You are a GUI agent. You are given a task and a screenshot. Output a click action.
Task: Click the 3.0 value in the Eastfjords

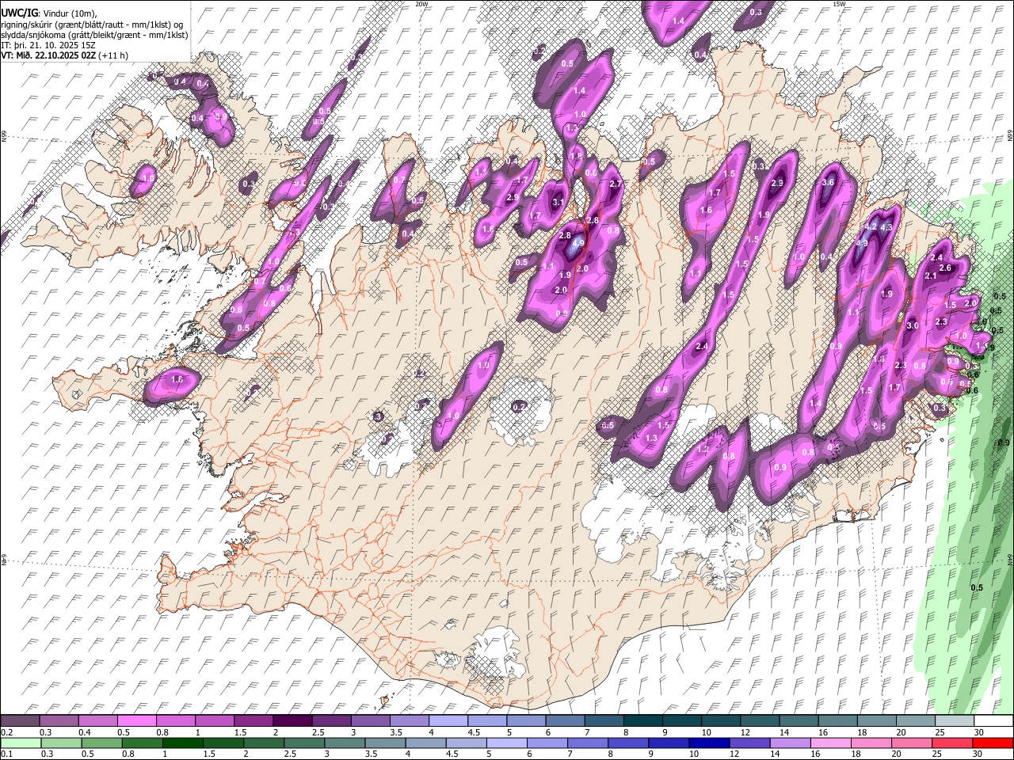coord(912,325)
